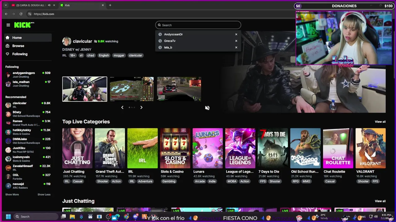Open Lunars category card
Screen dimensions: 396x222
[x=208, y=148]
